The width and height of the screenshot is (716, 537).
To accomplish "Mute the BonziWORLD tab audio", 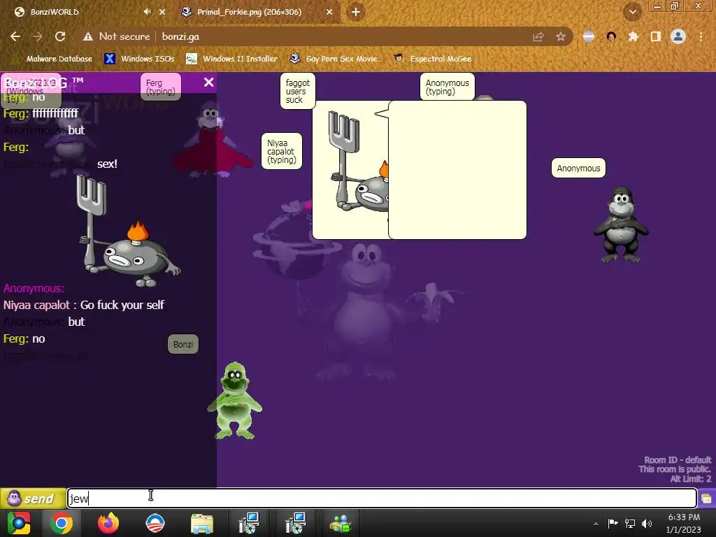I will tap(147, 12).
